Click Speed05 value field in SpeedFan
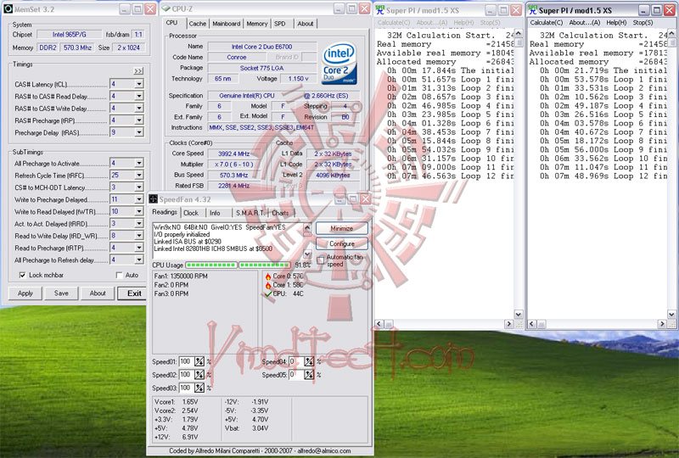The width and height of the screenshot is (679, 458). pos(295,375)
